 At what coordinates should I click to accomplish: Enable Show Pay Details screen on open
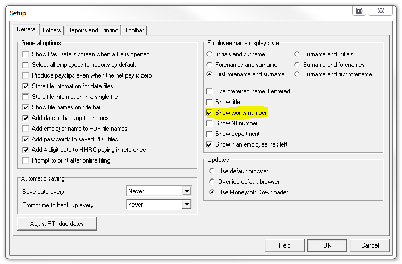[26, 54]
